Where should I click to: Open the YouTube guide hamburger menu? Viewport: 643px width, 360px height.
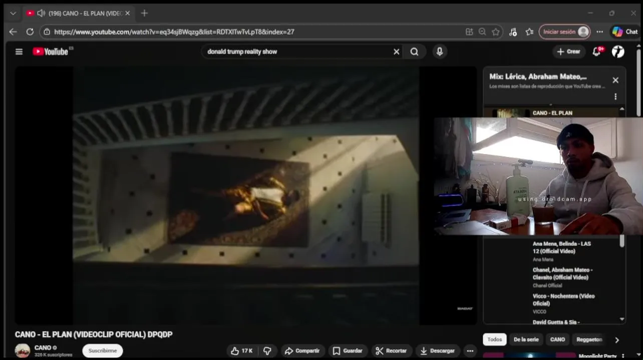(x=19, y=51)
